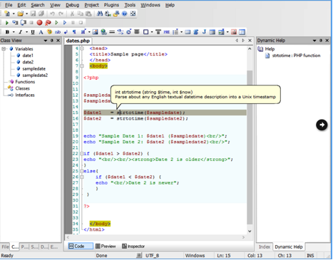Click the Line break arrow icon
Image resolution: width=333 pixels, height=260 pixels.
tap(66, 32)
